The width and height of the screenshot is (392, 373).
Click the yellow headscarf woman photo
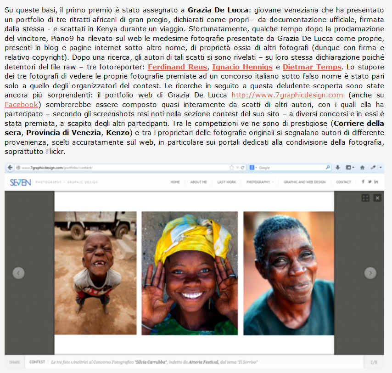click(190, 273)
